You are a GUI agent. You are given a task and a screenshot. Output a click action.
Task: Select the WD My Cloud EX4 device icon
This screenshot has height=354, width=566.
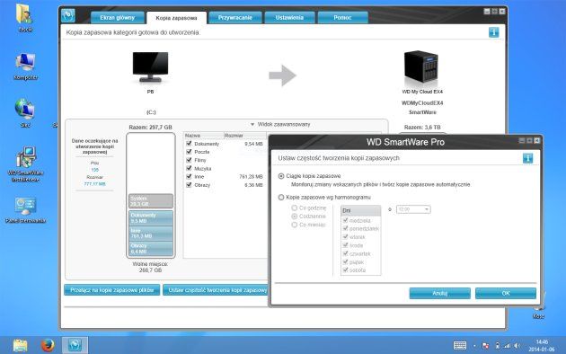420,66
